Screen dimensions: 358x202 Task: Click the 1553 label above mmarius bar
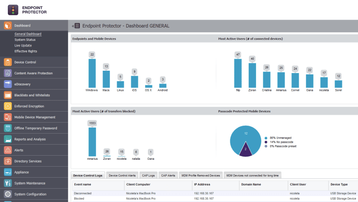tap(92, 123)
